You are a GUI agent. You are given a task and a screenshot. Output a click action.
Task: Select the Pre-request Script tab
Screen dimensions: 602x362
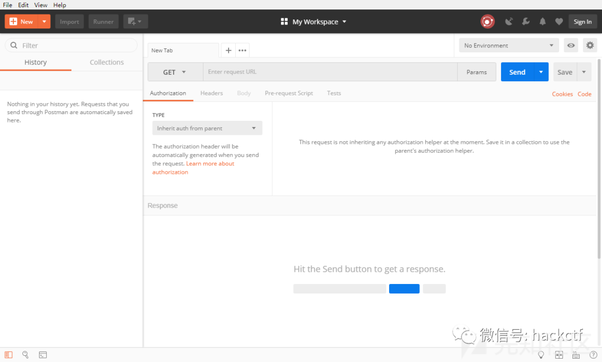289,93
